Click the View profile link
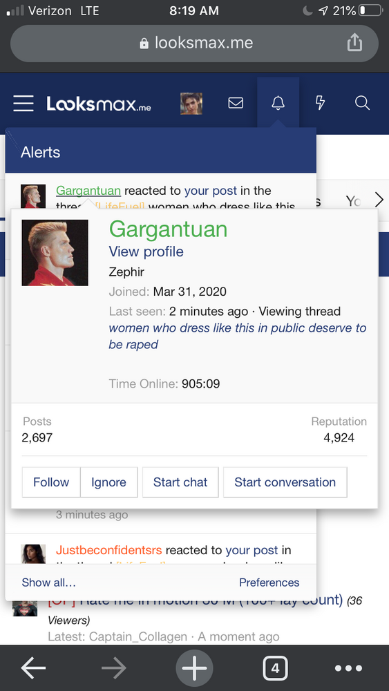Screen dimensions: 389x691 (146, 252)
